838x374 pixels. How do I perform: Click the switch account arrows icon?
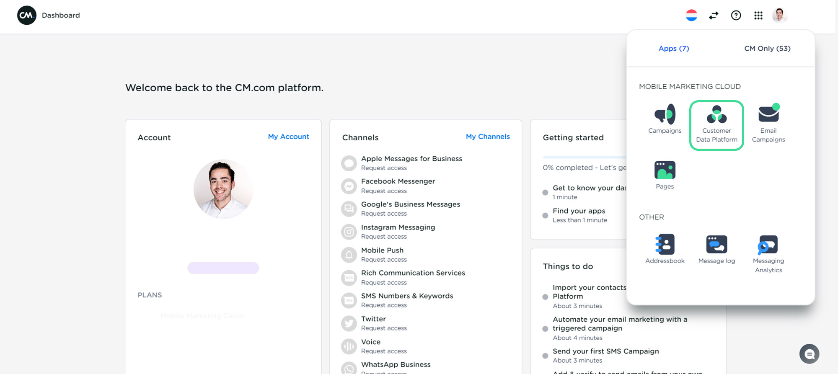[x=714, y=15]
